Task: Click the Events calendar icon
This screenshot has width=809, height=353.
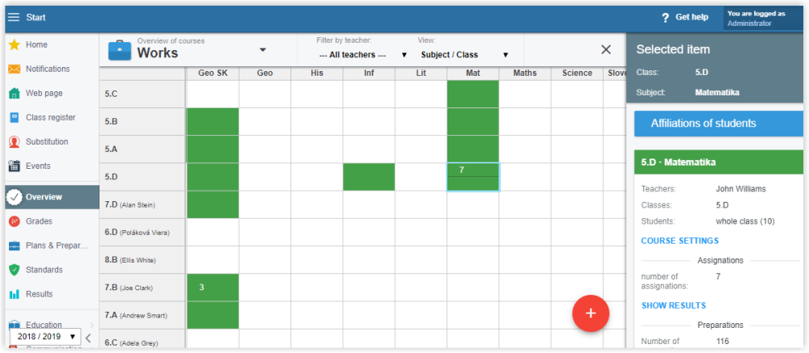Action: coord(15,166)
